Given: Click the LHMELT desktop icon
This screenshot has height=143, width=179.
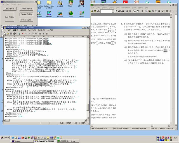Looking at the screenshot, I should [60, 4].
